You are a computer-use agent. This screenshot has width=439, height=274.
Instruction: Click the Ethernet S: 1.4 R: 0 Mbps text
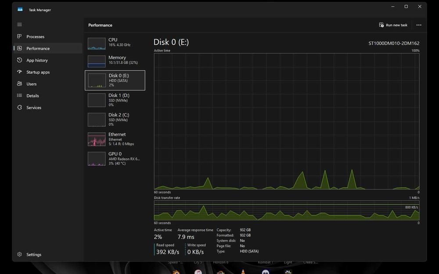point(121,144)
